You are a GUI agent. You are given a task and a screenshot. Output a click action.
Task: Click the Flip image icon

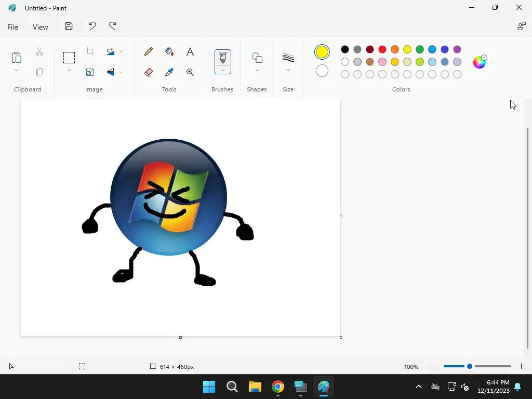click(x=111, y=72)
